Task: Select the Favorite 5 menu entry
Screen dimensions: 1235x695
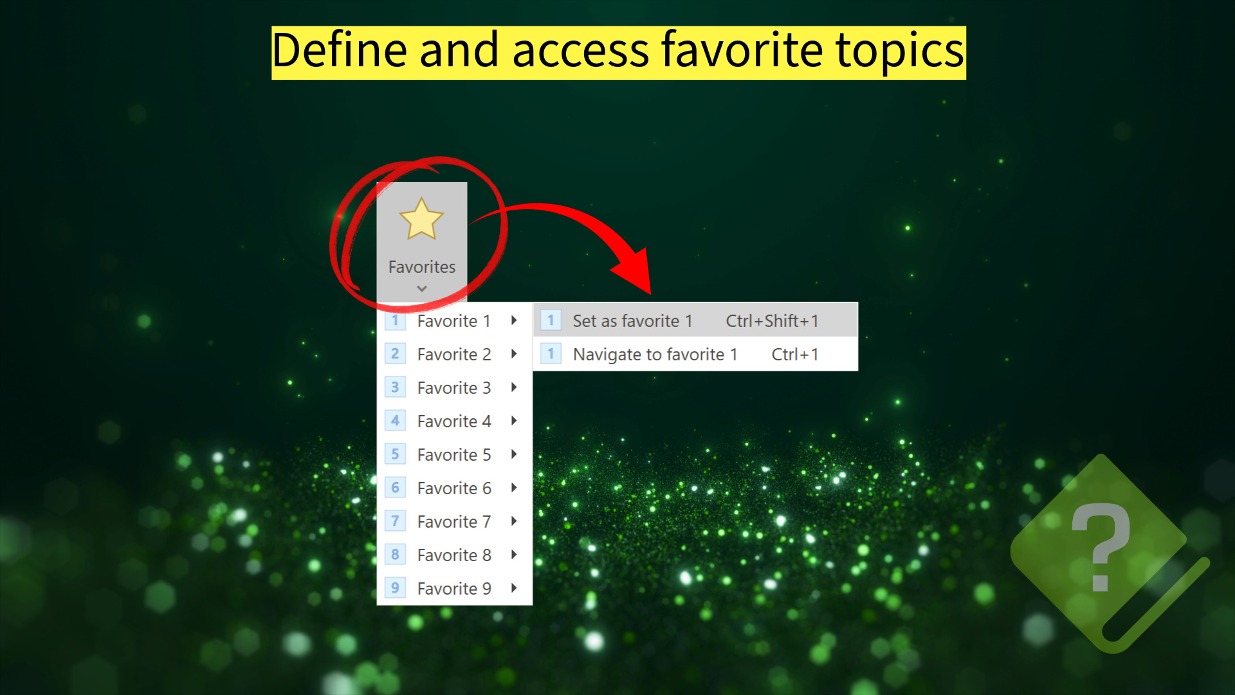Action: pyautogui.click(x=454, y=454)
